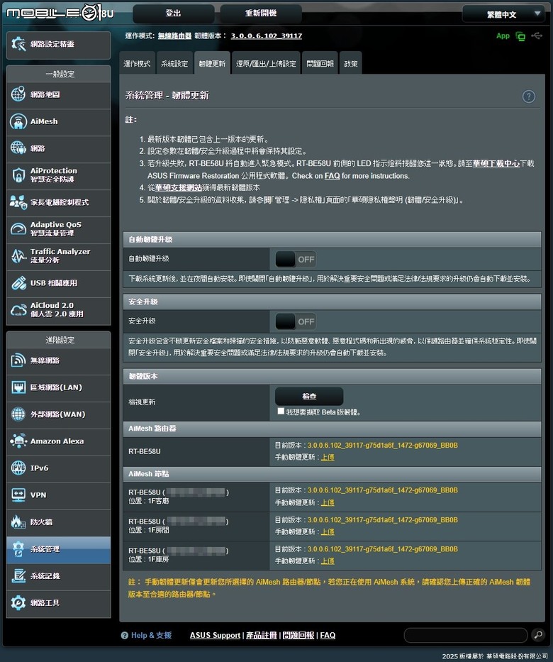Open 網路地圖 network map icon
553x662 pixels.
tap(18, 94)
